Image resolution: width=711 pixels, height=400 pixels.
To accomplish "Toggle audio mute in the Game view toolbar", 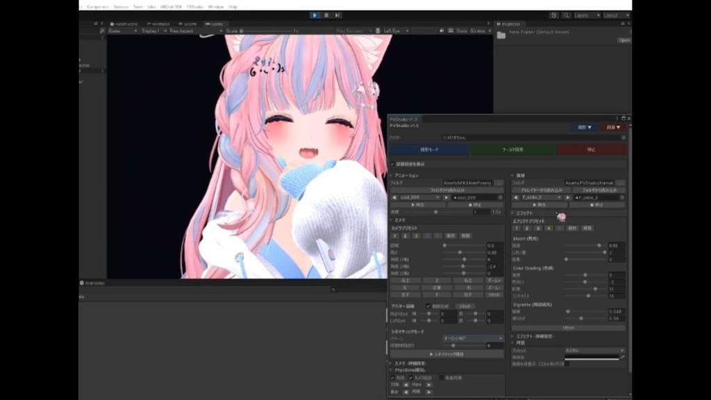I will tap(442, 31).
